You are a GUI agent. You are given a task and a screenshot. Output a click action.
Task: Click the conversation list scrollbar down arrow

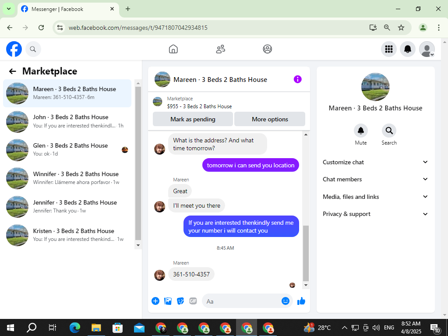[x=138, y=245]
